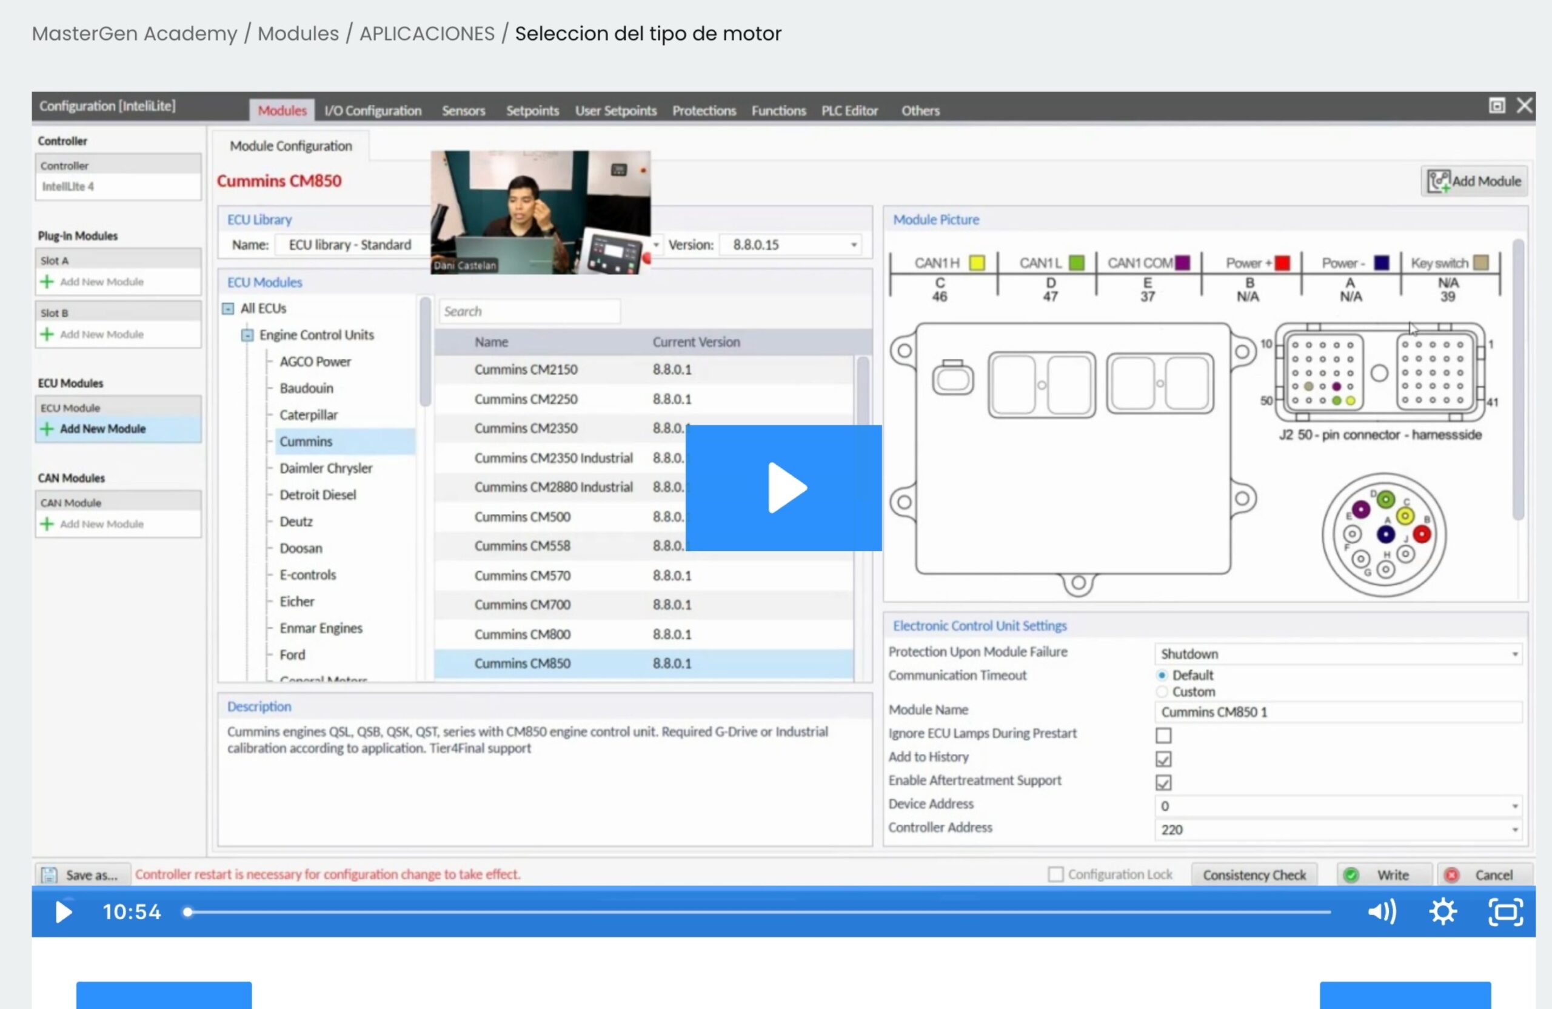Screen dimensions: 1552x1009
Task: Select the Default communication timeout radio
Action: (1162, 675)
